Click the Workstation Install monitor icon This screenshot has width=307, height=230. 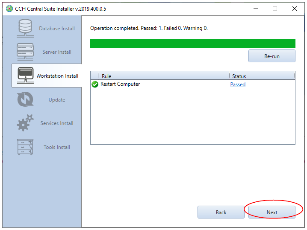26,76
